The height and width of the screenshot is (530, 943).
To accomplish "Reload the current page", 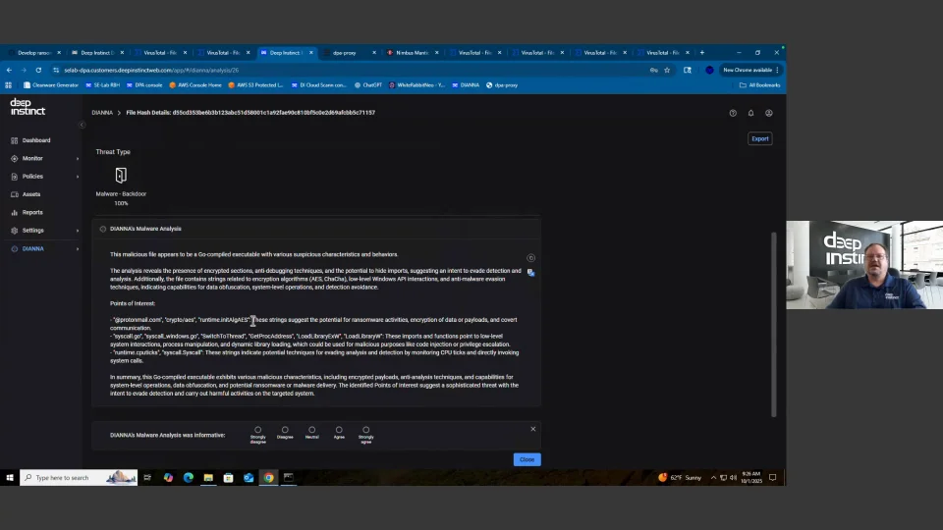I will (x=38, y=71).
